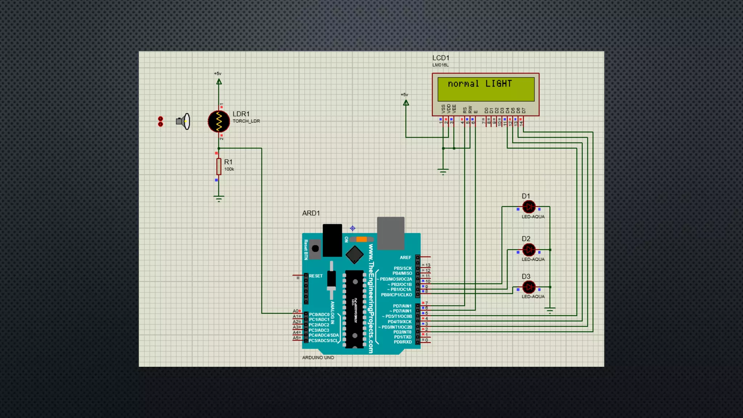Screen dimensions: 743x418
Task: Select the ARD1 label text
Action: click(311, 213)
